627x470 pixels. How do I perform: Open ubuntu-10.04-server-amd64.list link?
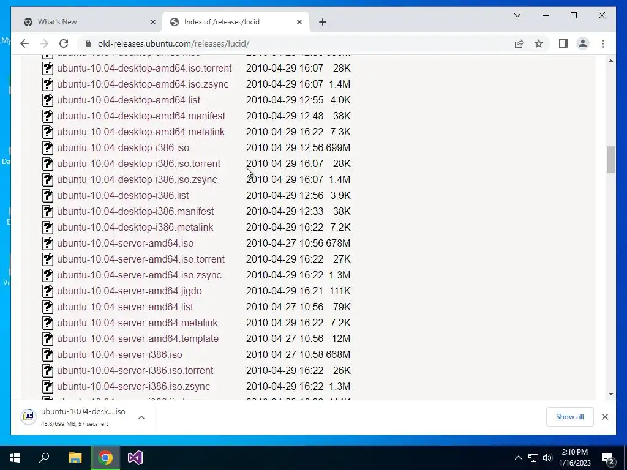tap(125, 307)
